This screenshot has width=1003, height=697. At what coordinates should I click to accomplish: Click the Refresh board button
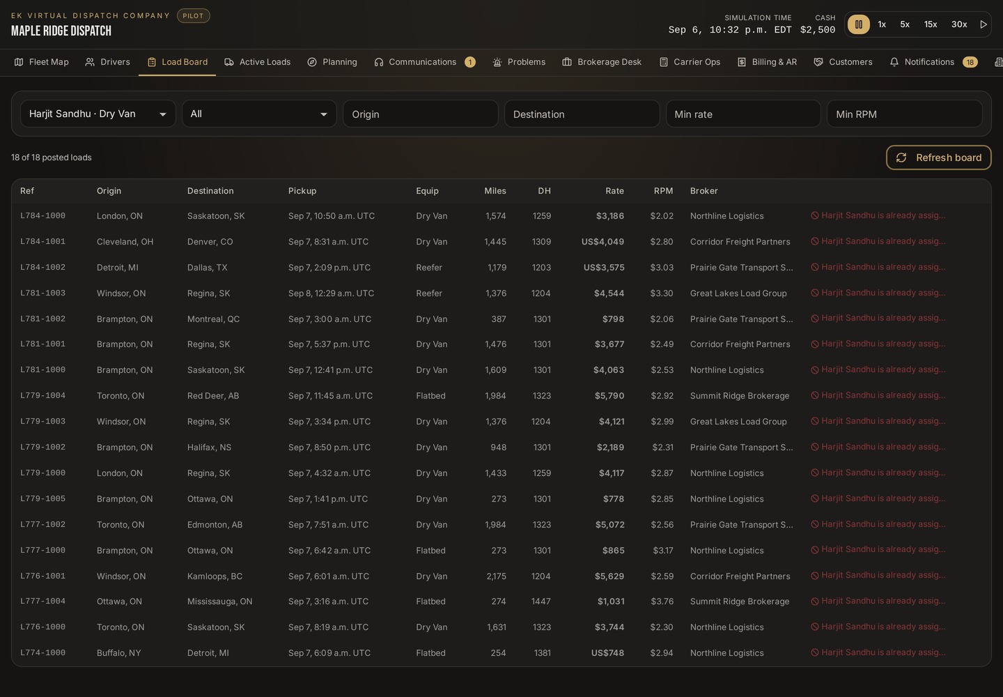click(939, 158)
